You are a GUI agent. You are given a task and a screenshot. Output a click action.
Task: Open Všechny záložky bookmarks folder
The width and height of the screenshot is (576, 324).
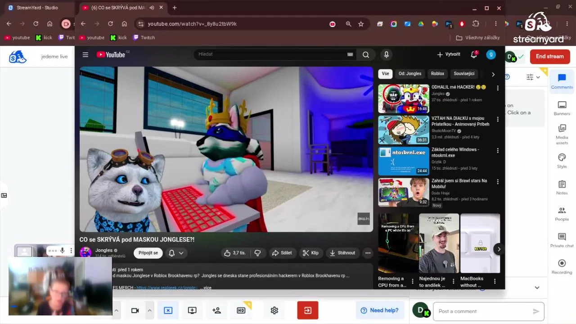pos(478,38)
